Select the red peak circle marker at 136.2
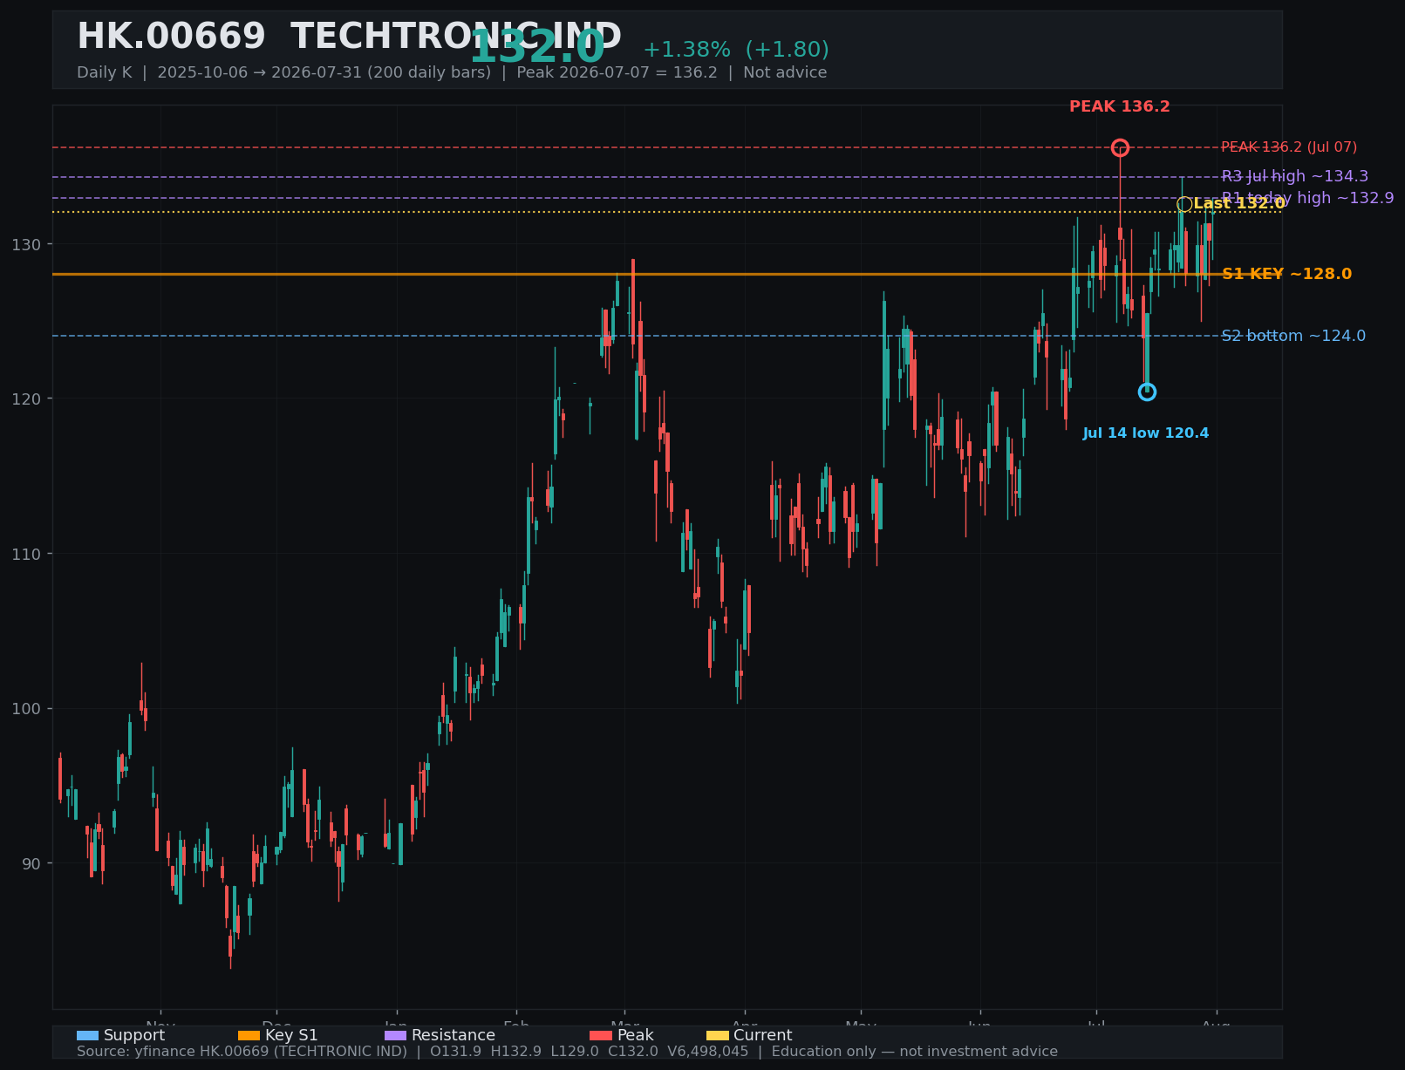The image size is (1405, 1070). [1120, 147]
